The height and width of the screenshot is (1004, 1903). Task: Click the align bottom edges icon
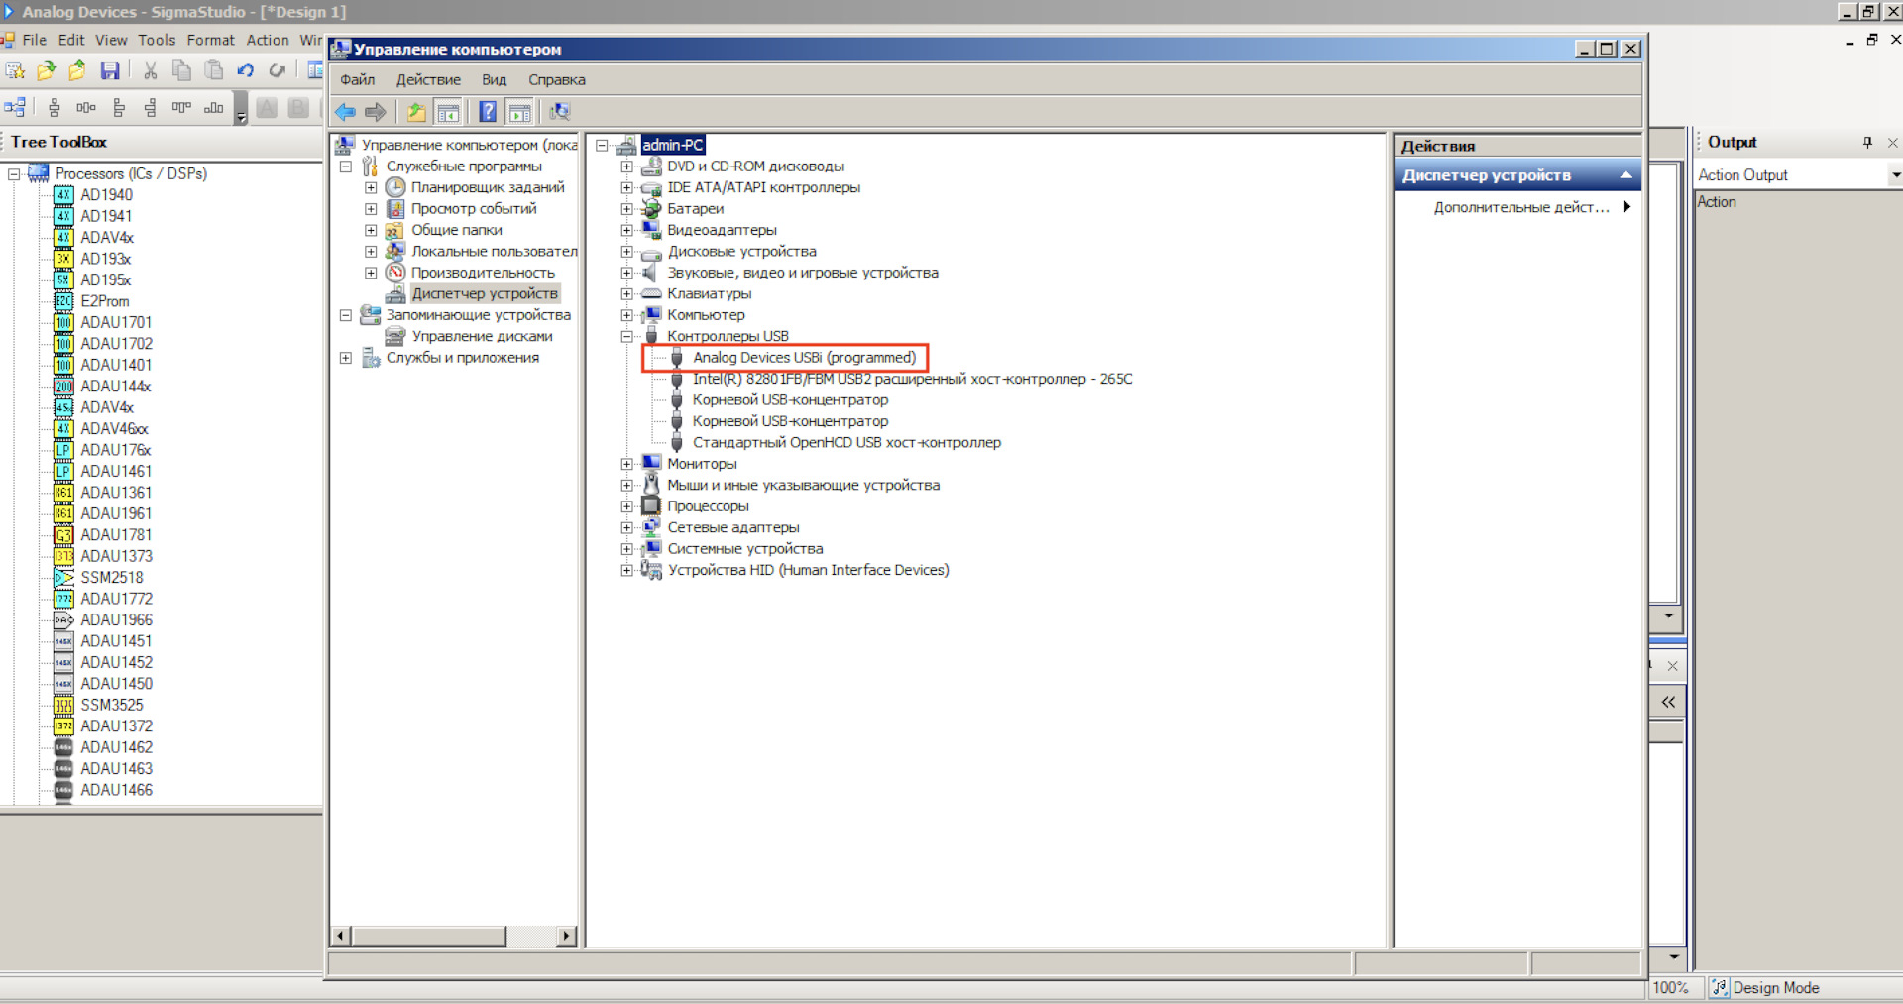213,107
